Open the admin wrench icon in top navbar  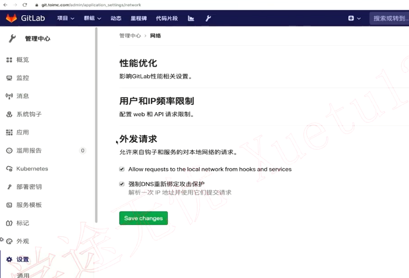tap(208, 18)
